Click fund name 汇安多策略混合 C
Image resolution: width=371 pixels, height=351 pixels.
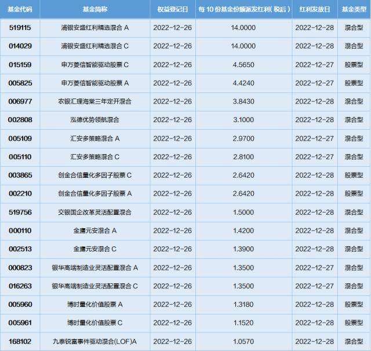[x=95, y=157]
